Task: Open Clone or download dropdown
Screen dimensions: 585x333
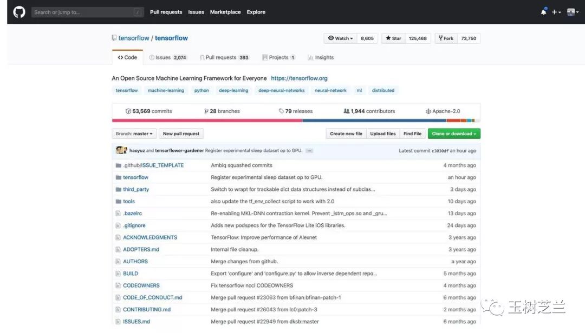Action: pyautogui.click(x=454, y=134)
